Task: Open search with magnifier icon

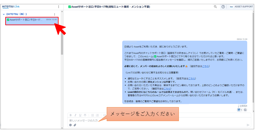Action: (x=215, y=7)
